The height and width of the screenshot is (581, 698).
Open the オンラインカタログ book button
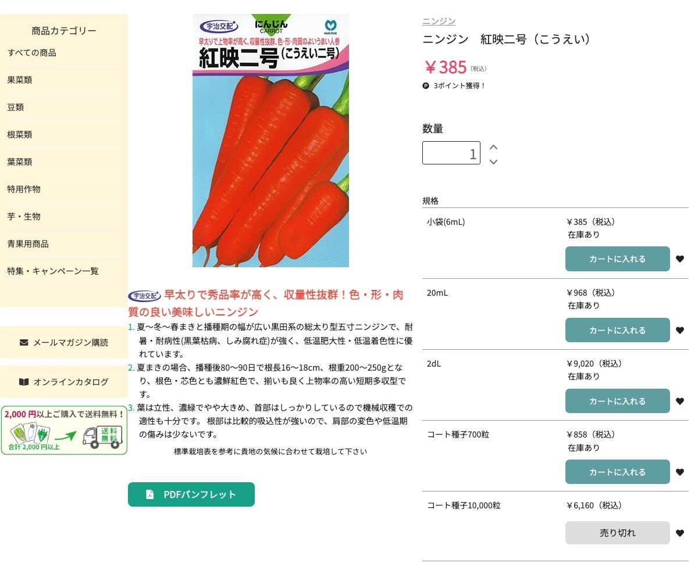click(x=64, y=382)
